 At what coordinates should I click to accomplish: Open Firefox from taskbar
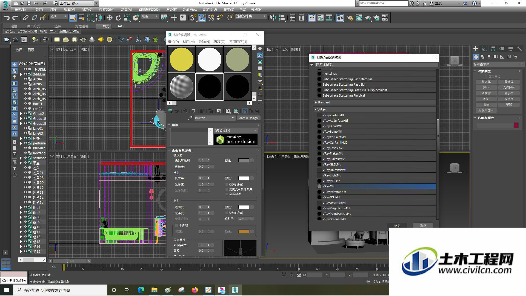coord(195,290)
